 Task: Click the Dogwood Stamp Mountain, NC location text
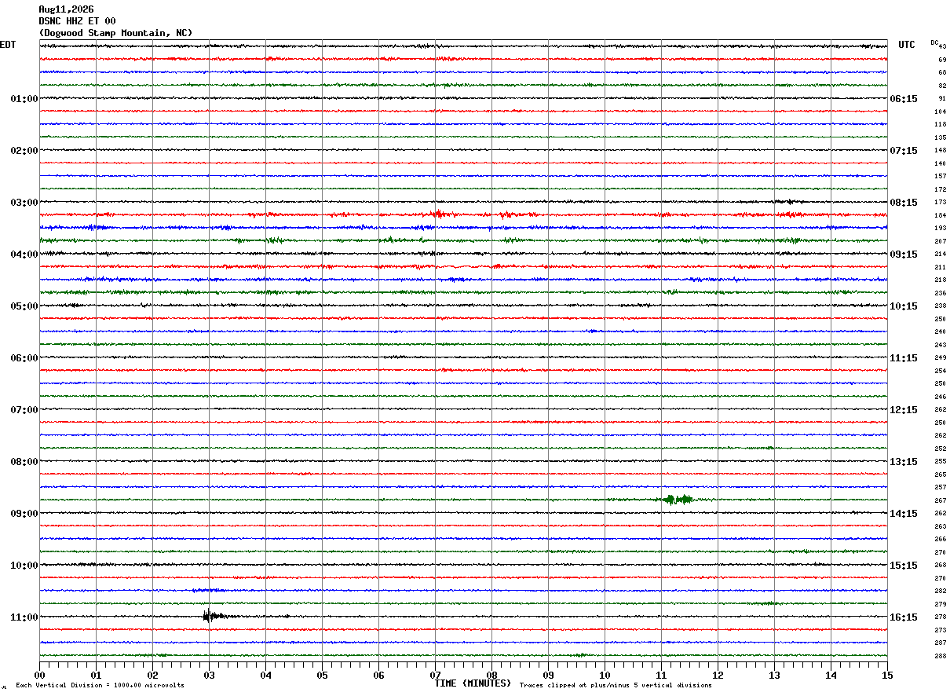point(115,33)
